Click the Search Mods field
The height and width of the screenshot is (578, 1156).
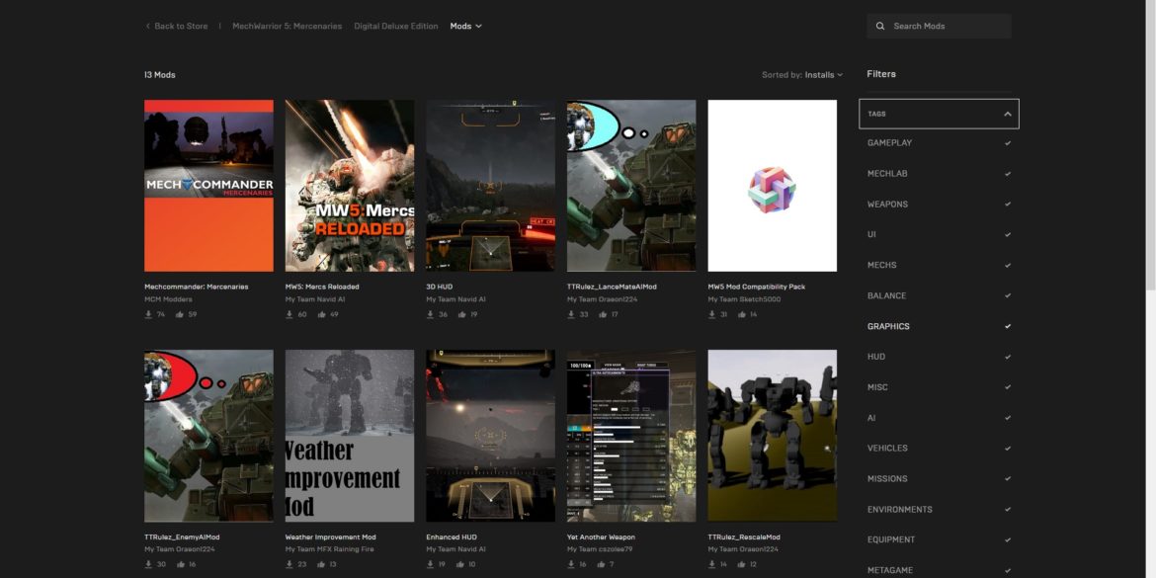click(x=940, y=26)
